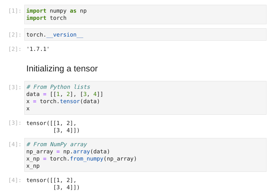Click input prompt [3]: beside Python lists cell
Viewport: 272px width, 194px height.
click(x=15, y=87)
